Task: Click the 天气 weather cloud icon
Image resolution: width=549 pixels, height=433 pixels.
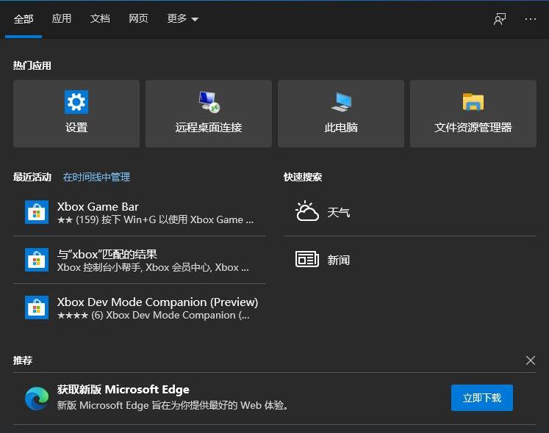Action: [306, 211]
